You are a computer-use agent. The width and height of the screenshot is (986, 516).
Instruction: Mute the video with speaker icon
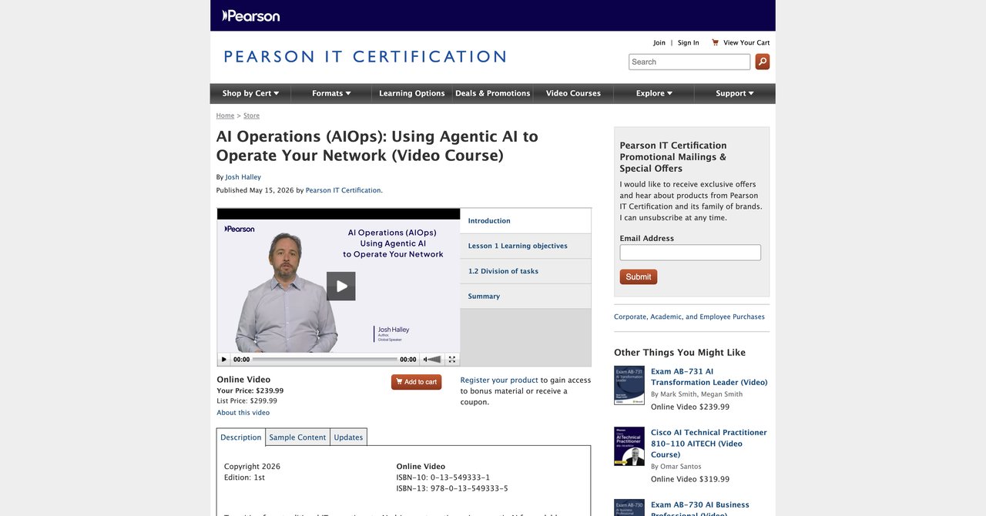(433, 359)
